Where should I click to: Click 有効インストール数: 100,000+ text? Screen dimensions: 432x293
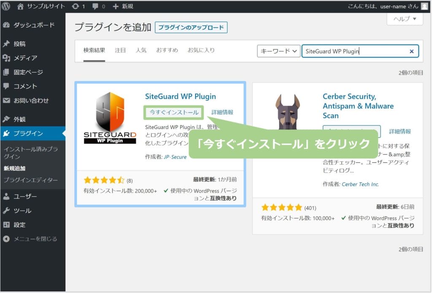pos(298,218)
